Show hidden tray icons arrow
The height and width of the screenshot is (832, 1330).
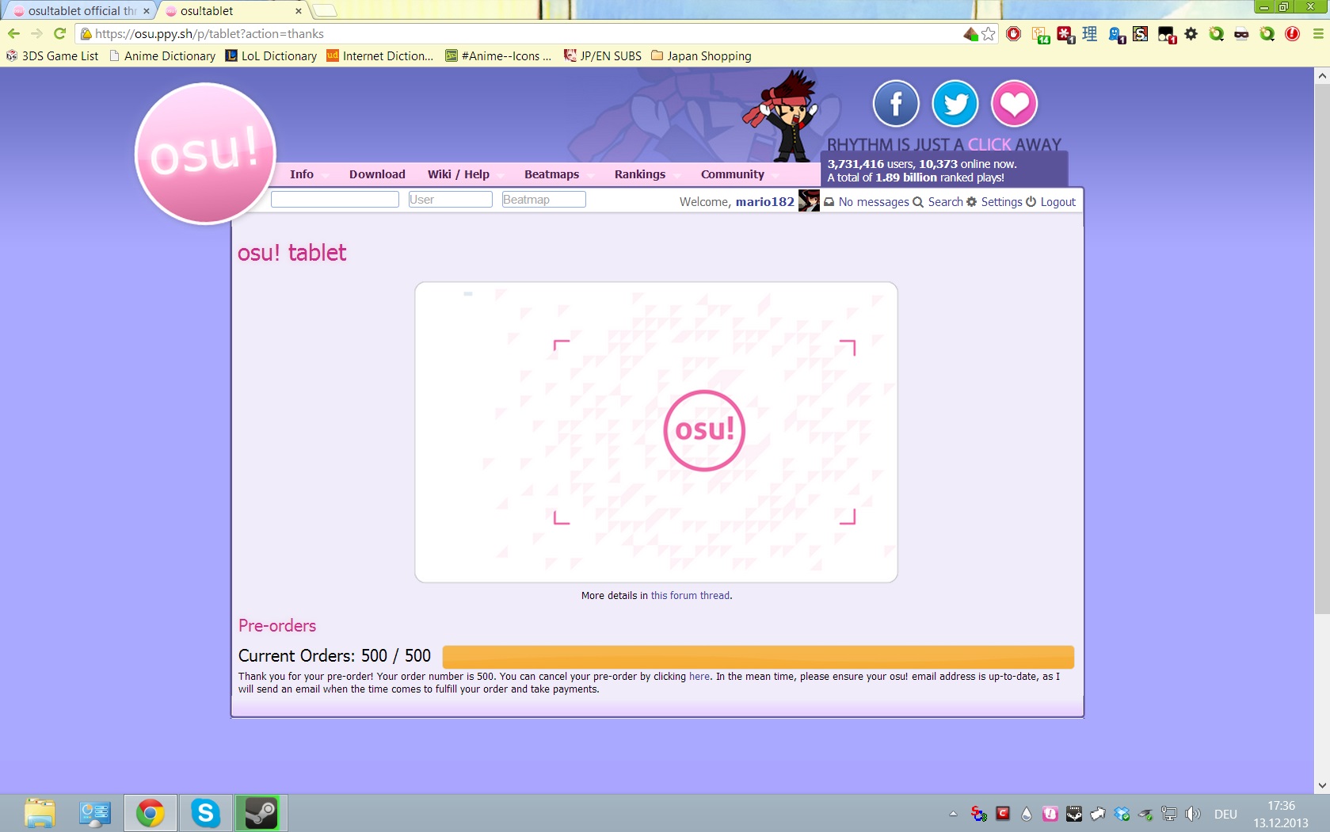[x=953, y=814]
